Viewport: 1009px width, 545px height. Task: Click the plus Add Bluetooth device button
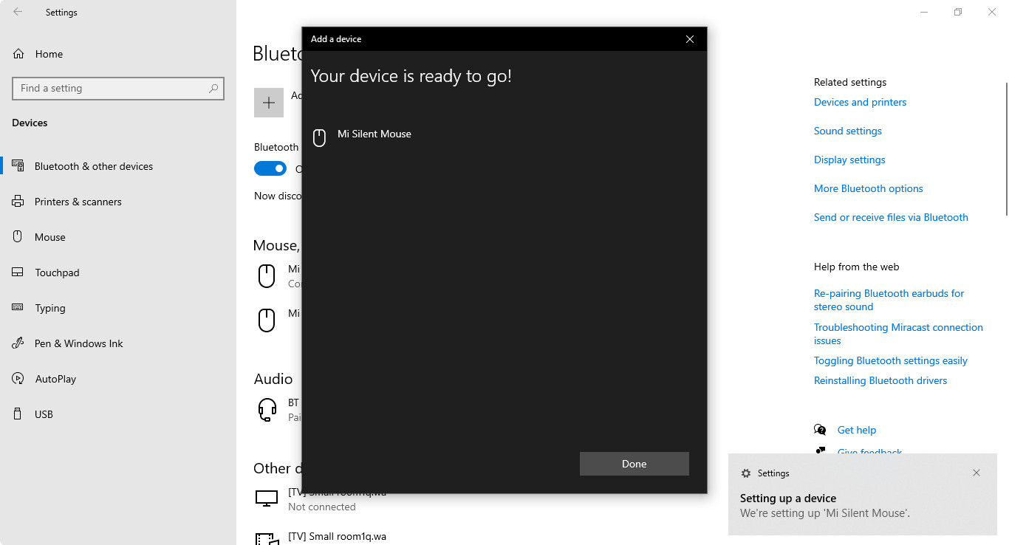[x=269, y=103]
